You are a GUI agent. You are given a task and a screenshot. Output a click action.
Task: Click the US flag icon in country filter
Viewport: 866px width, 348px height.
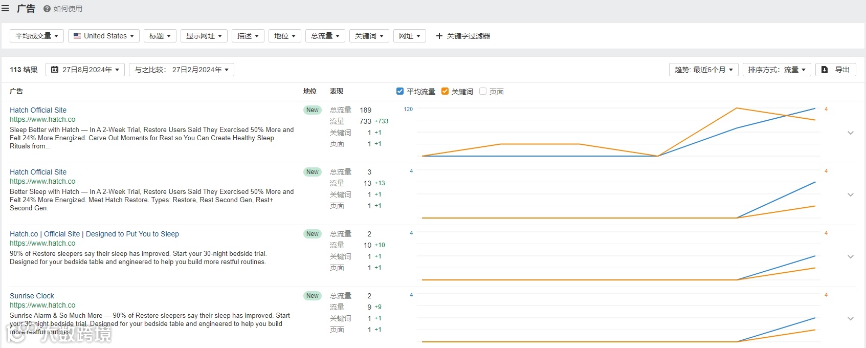click(x=77, y=36)
